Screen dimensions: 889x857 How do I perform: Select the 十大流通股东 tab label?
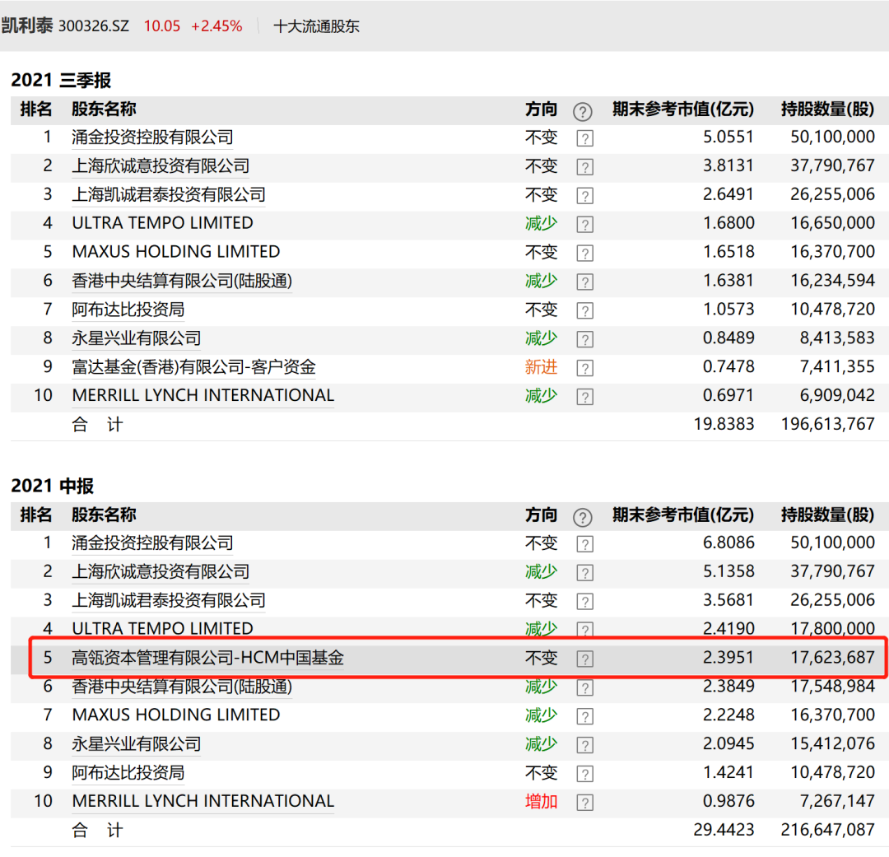pyautogui.click(x=316, y=26)
